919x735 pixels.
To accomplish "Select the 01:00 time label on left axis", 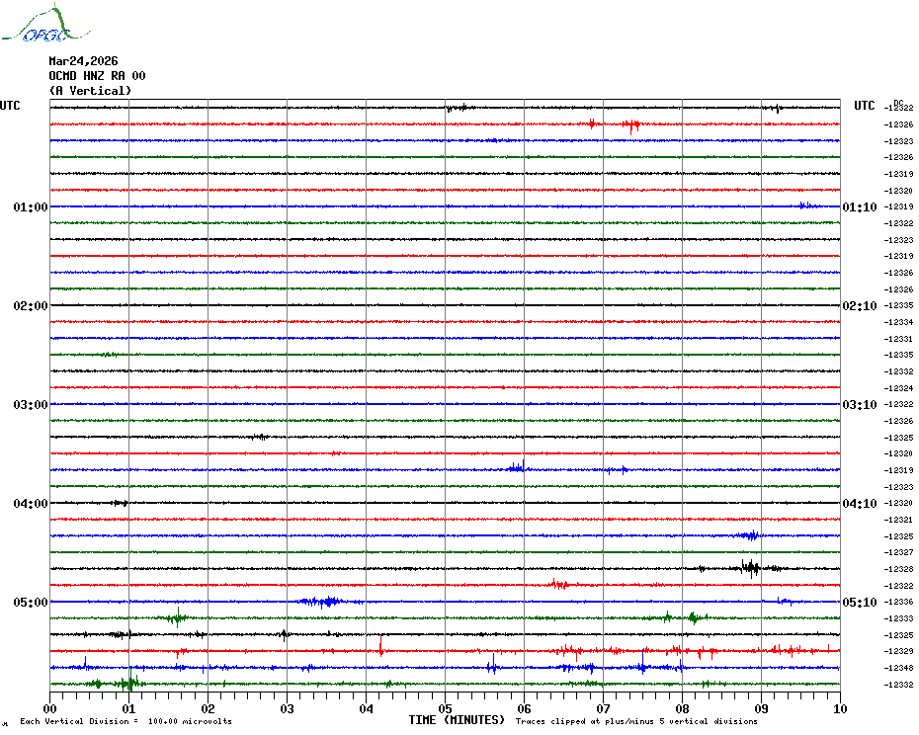I will tap(31, 207).
